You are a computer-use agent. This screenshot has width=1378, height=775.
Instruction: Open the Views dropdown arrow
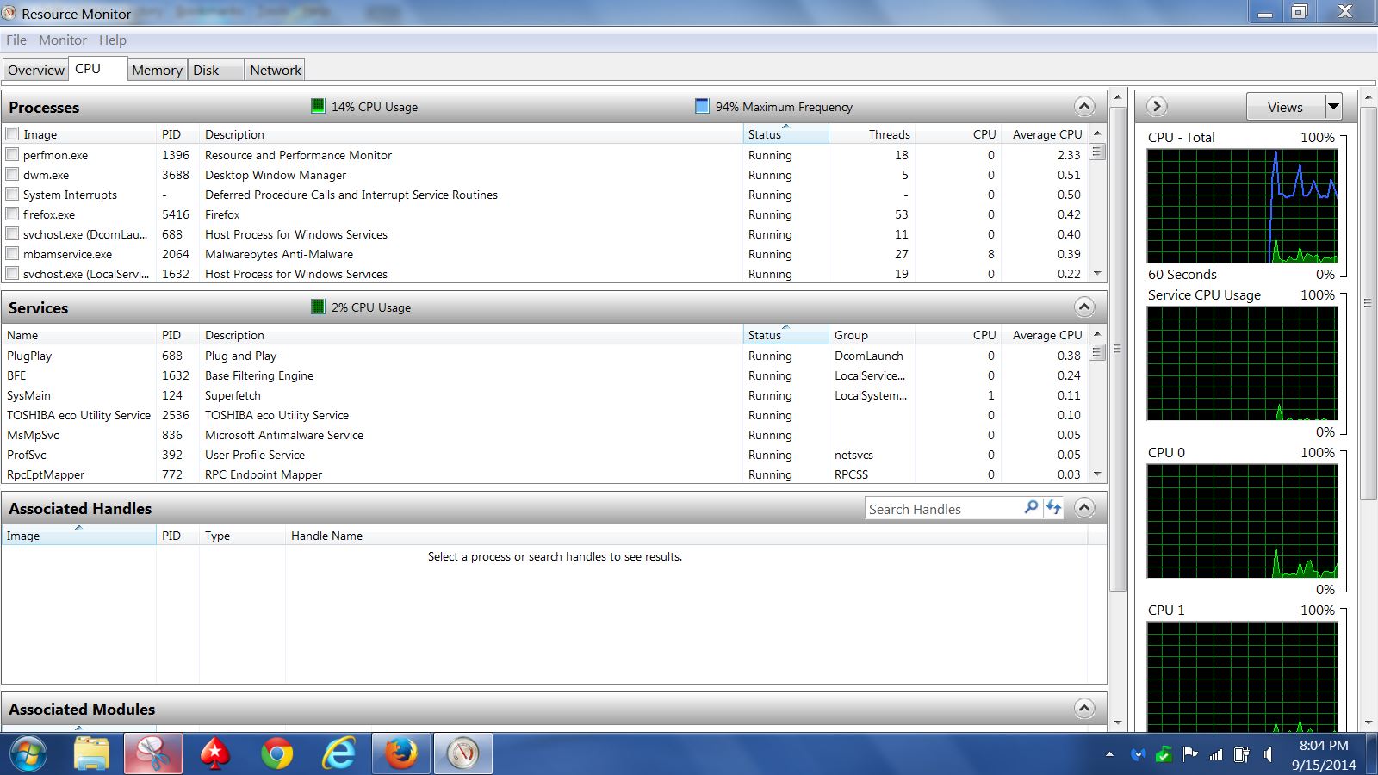coord(1333,106)
